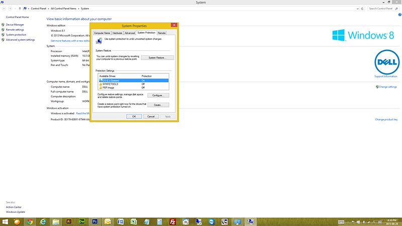Expand the address bar history dropdown
Image resolution: width=402 pixels, height=226 pixels.
[358, 9]
